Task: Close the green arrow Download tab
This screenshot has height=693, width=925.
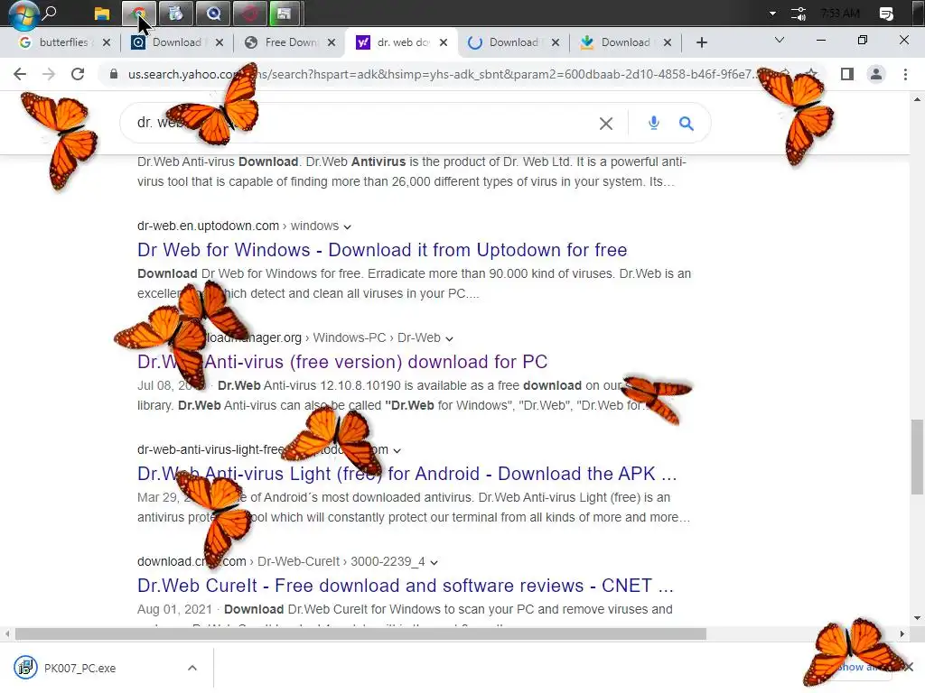Action: pos(668,42)
